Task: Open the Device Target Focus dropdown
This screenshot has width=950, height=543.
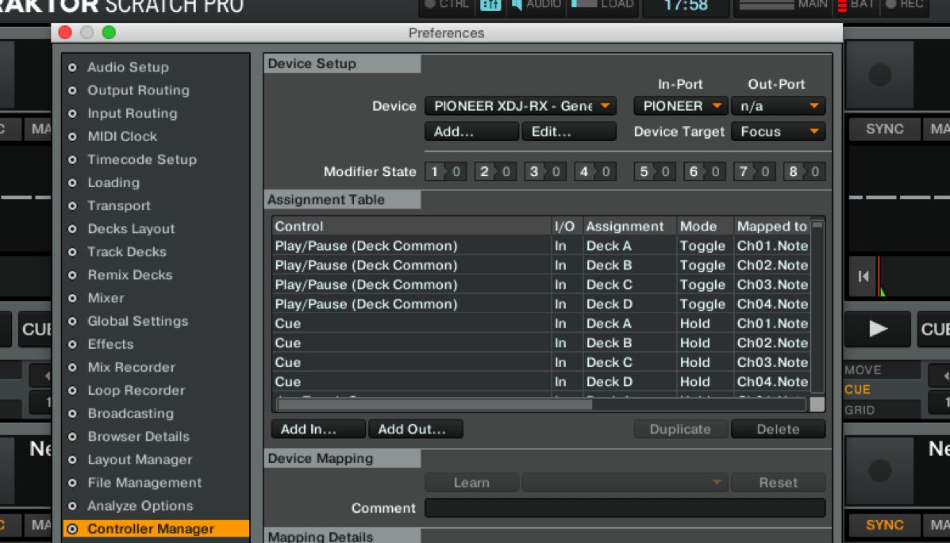Action: pos(778,132)
